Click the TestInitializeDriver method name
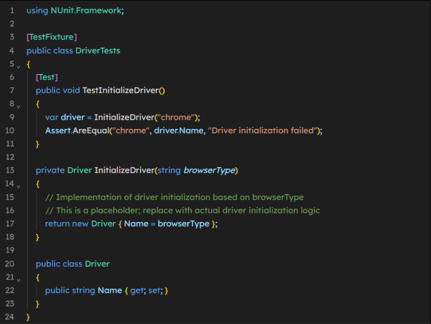 point(122,90)
